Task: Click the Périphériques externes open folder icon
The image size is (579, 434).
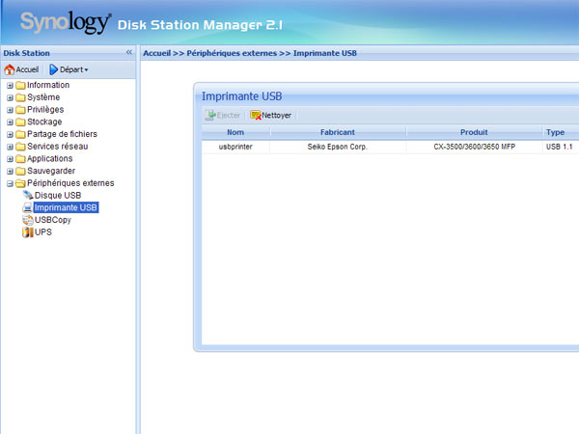Action: (20, 183)
